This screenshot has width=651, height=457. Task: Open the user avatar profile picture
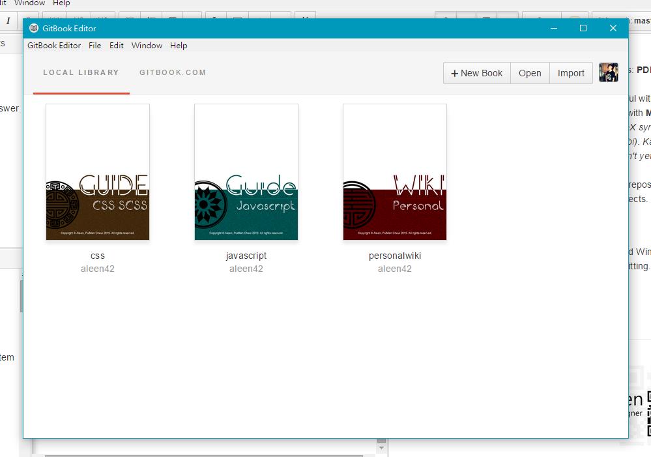point(608,72)
